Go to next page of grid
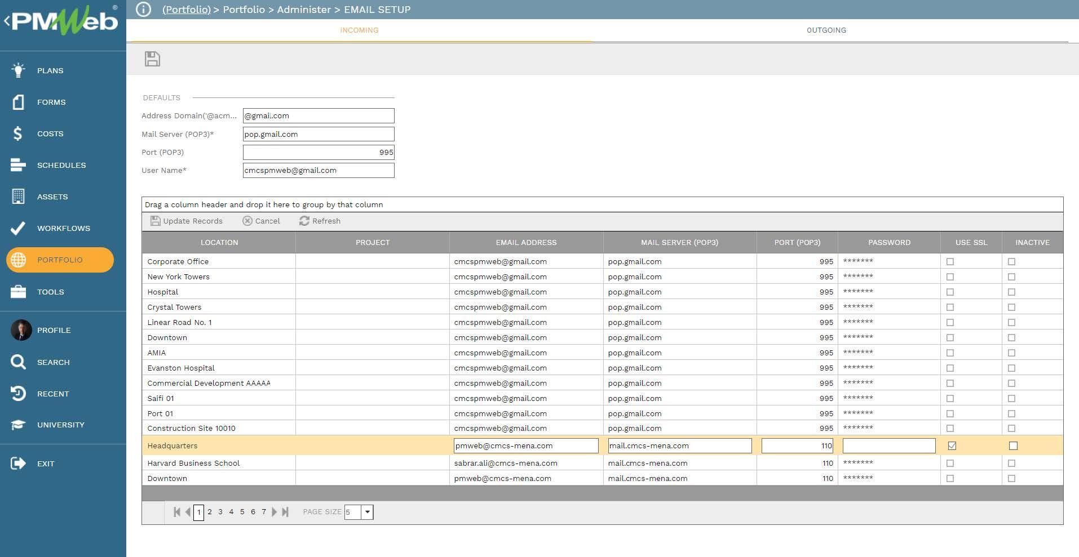This screenshot has width=1079, height=557. click(275, 512)
